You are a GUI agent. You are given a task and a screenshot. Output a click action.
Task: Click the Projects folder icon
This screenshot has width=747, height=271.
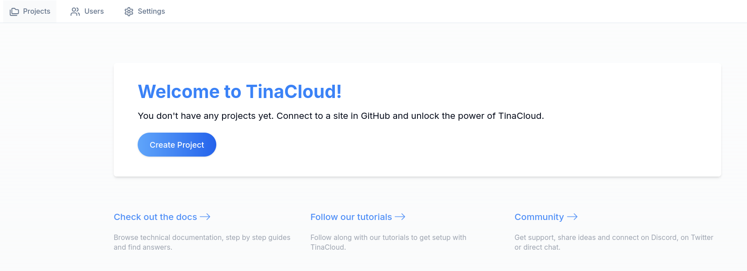coord(14,12)
